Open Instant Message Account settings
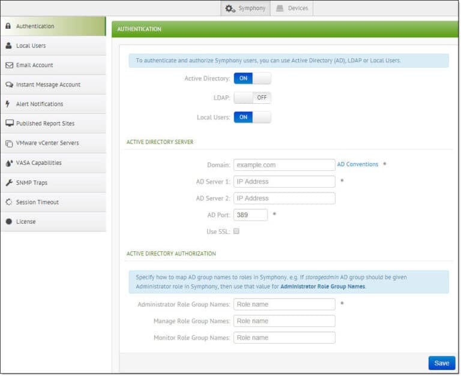 pyautogui.click(x=53, y=85)
